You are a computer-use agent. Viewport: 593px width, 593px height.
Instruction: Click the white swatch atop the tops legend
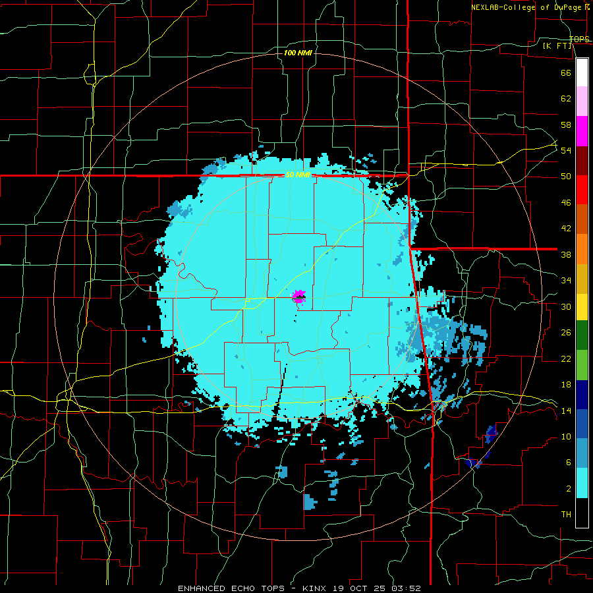tap(582, 72)
